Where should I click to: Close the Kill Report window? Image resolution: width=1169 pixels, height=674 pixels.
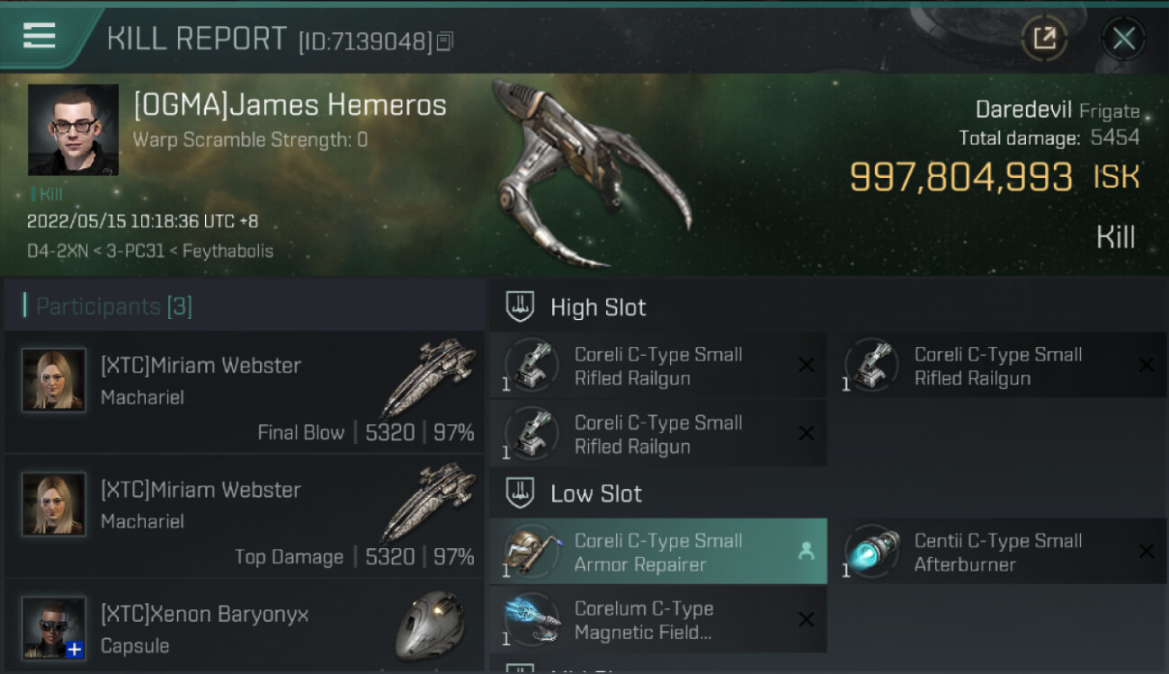1123,39
